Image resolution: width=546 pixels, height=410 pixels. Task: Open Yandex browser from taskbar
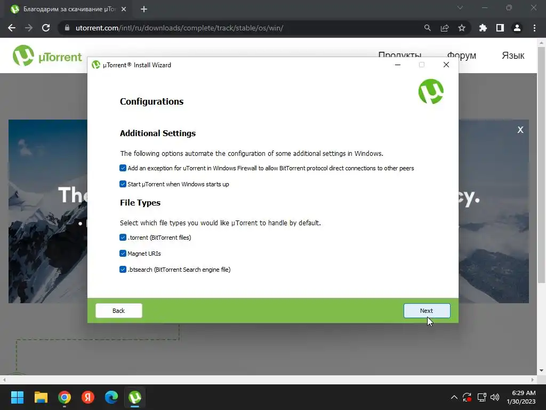click(88, 397)
